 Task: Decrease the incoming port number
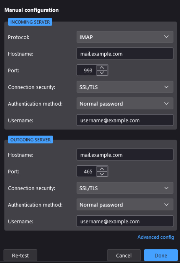(102, 73)
